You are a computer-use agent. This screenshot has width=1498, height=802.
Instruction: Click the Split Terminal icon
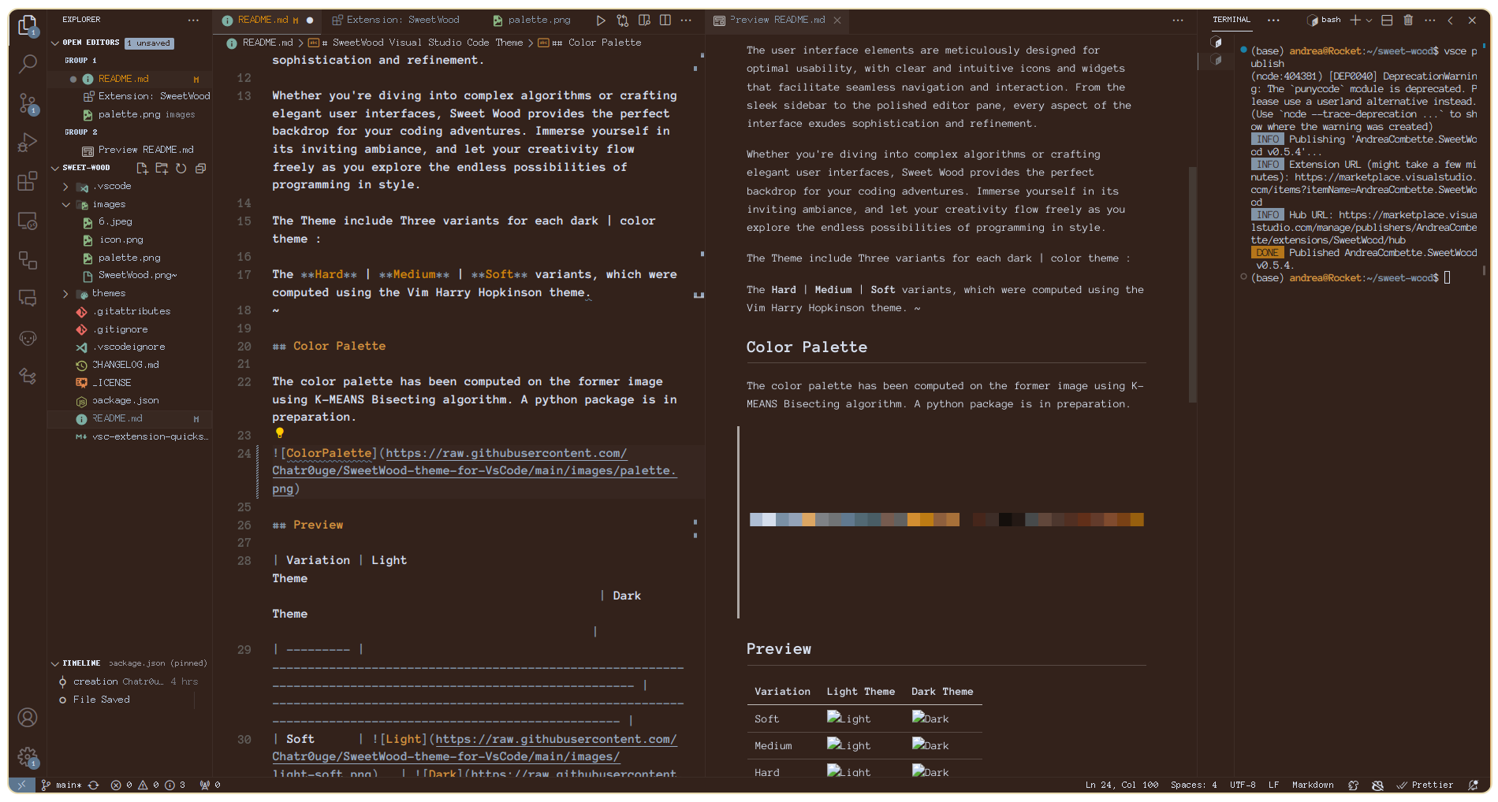pos(1387,20)
